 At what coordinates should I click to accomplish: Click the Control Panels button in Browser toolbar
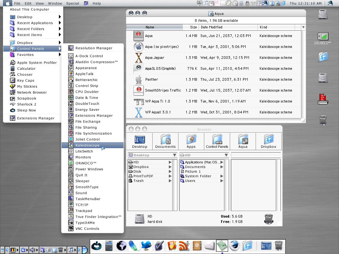217,141
